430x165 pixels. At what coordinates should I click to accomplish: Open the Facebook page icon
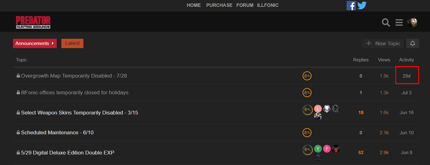(x=351, y=6)
